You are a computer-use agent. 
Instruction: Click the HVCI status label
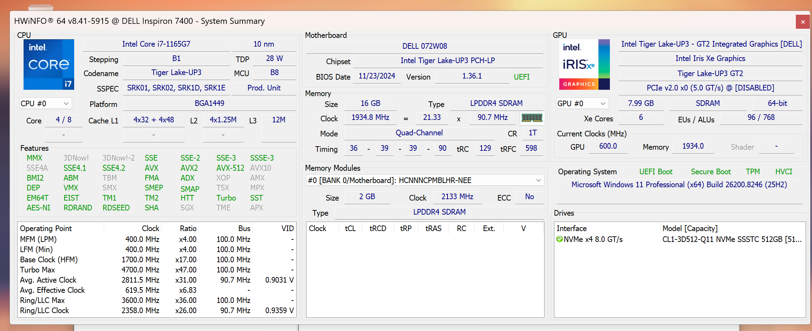tap(784, 172)
